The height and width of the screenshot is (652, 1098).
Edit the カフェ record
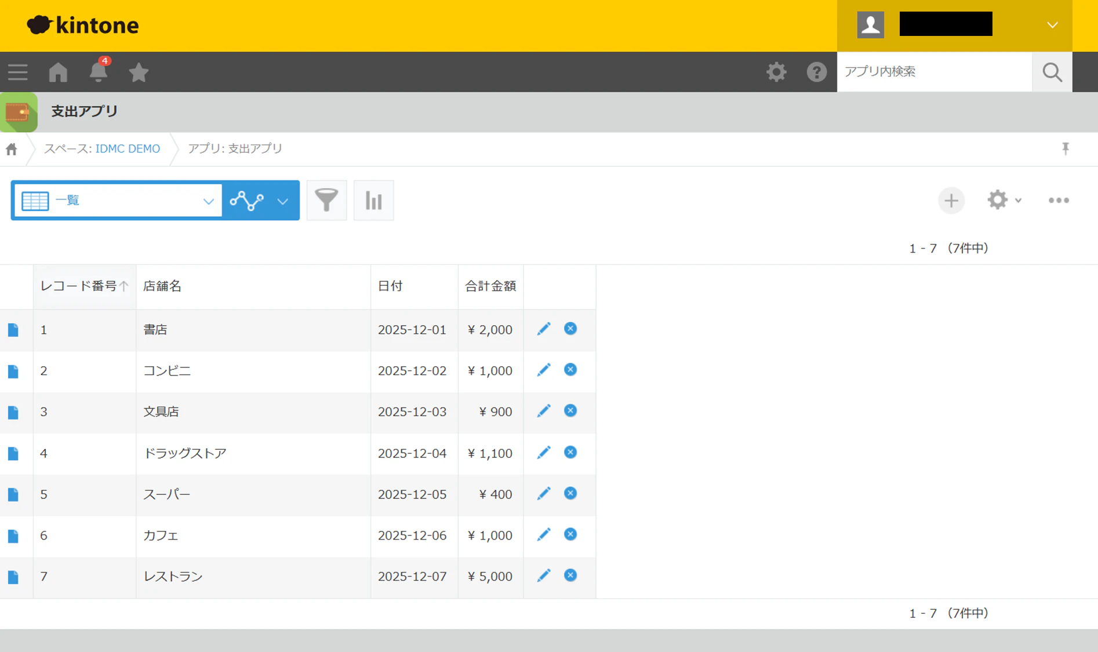pos(543,535)
